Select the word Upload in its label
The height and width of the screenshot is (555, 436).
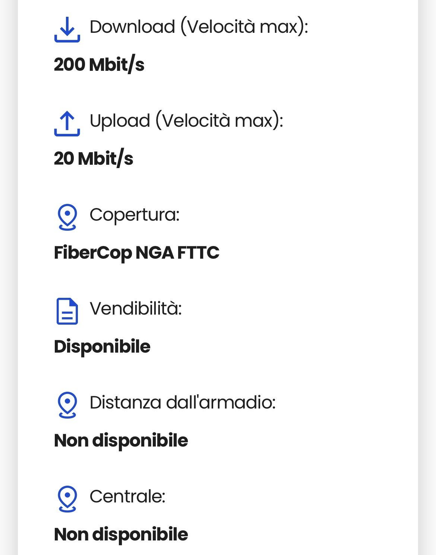(120, 121)
